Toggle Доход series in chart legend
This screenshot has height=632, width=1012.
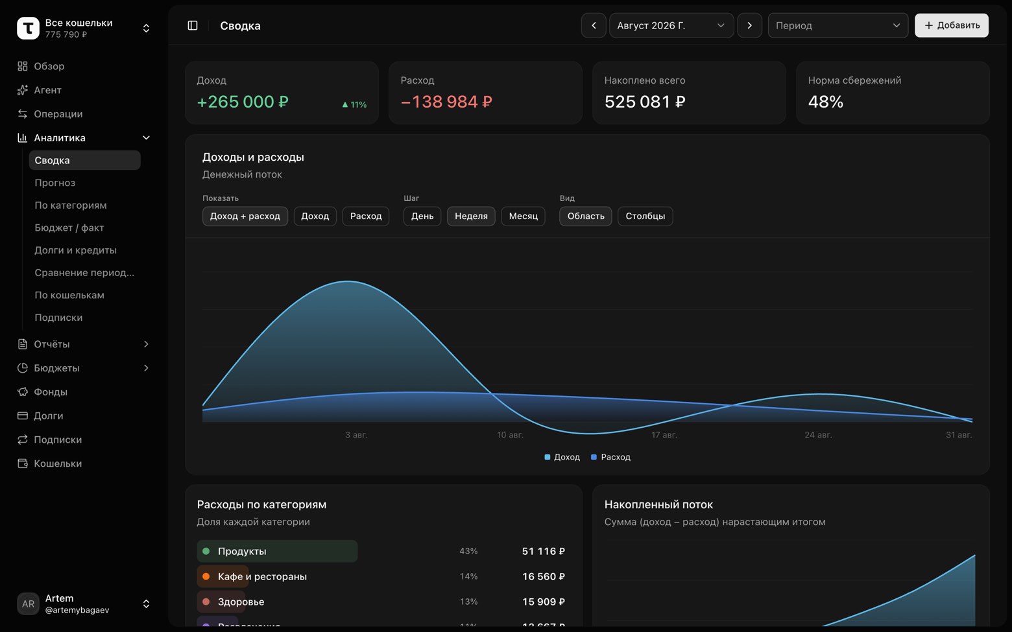pos(562,457)
